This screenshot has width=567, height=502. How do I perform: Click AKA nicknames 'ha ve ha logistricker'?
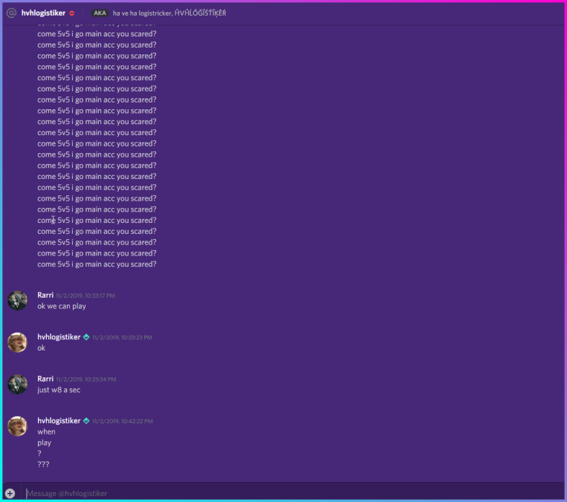(x=142, y=13)
